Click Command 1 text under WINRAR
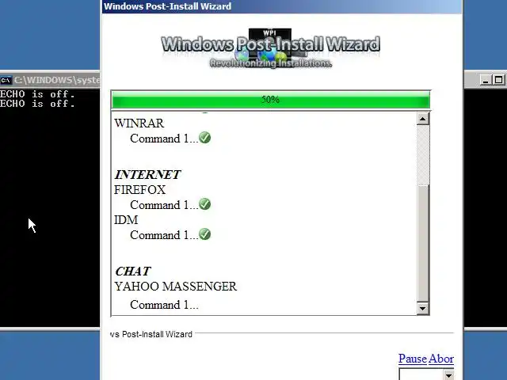Image resolution: width=507 pixels, height=380 pixels. [x=164, y=139]
